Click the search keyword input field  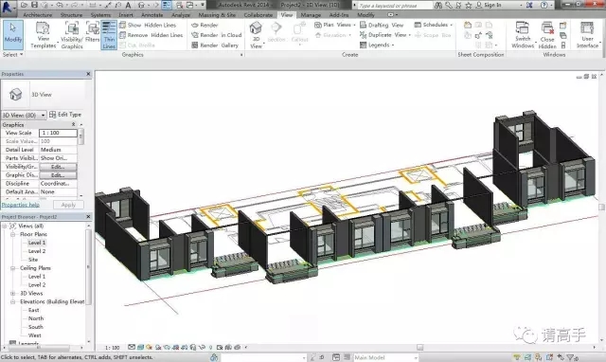[394, 6]
